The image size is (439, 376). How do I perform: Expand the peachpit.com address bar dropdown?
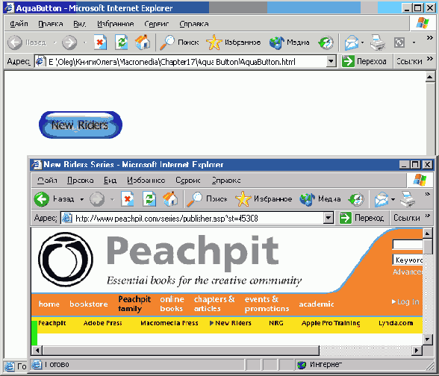coord(329,217)
